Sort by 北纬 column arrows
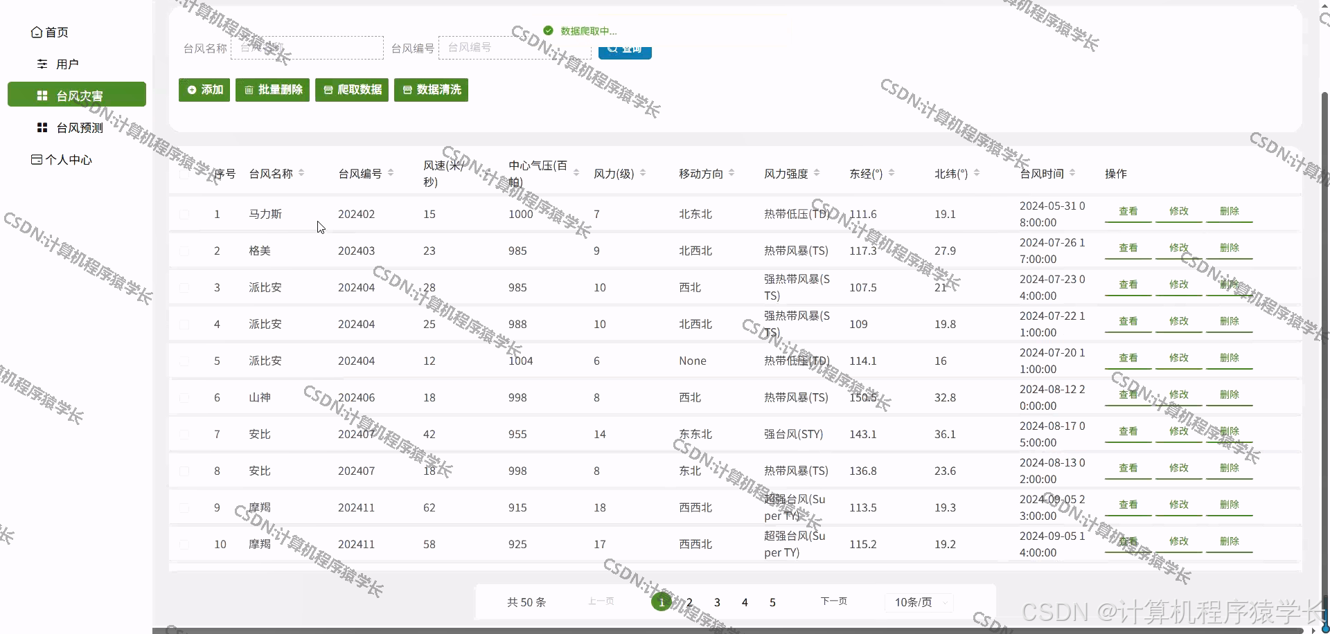This screenshot has height=634, width=1330. (977, 173)
